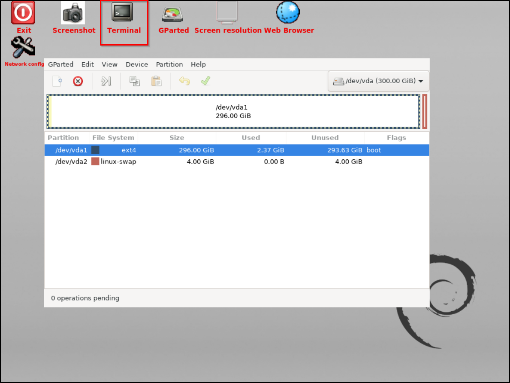The height and width of the screenshot is (383, 510).
Task: Click the Size column header
Action: 177,138
